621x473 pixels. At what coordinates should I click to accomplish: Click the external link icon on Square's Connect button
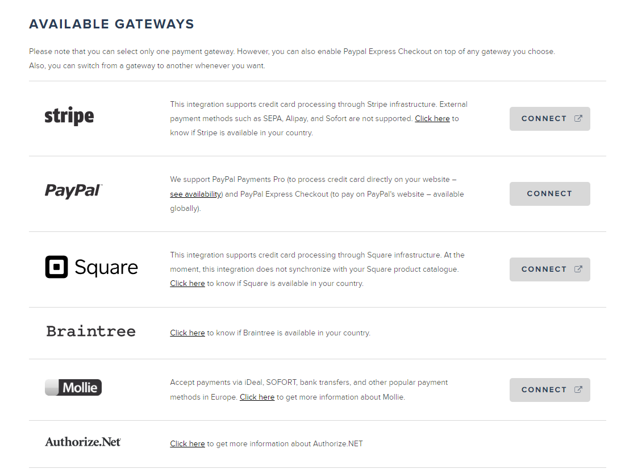tap(578, 269)
